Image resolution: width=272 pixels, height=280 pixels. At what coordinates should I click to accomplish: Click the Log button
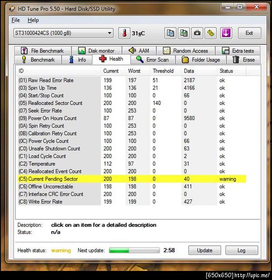[x=242, y=250]
